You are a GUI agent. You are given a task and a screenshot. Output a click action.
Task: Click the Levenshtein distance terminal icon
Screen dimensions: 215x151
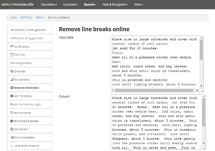[x=12, y=146]
